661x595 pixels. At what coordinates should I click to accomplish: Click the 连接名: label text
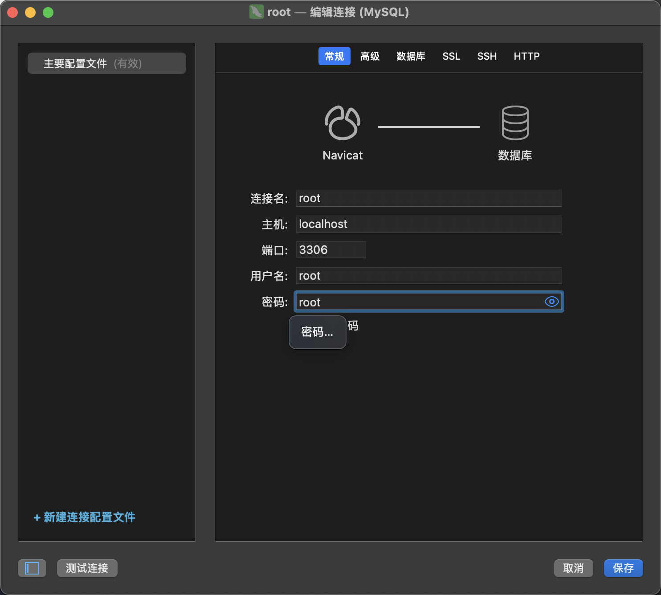(x=269, y=199)
